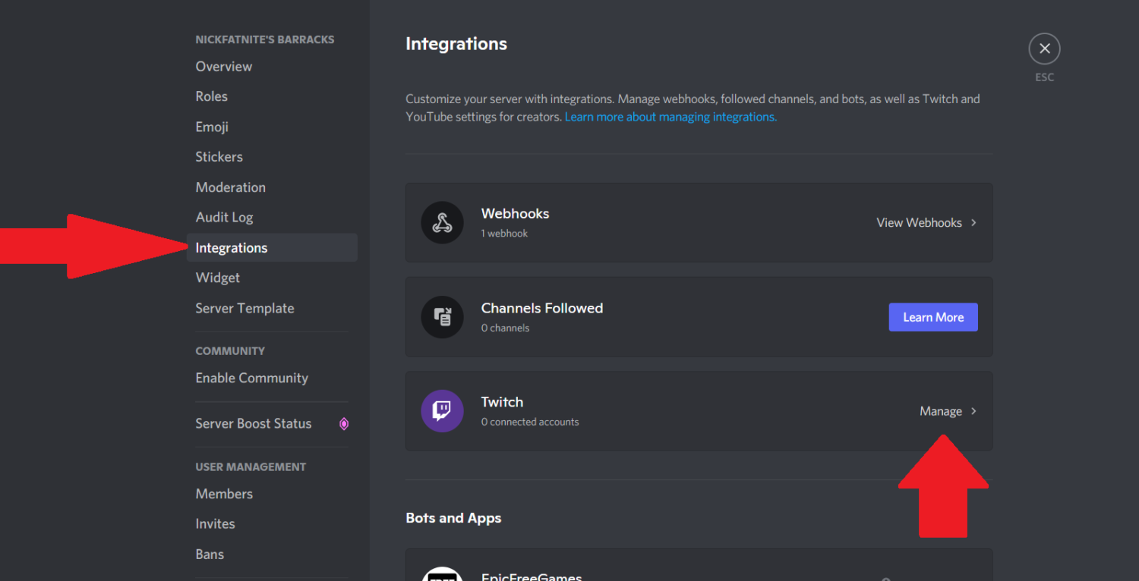Click the COMMUNITY section label

tap(230, 351)
